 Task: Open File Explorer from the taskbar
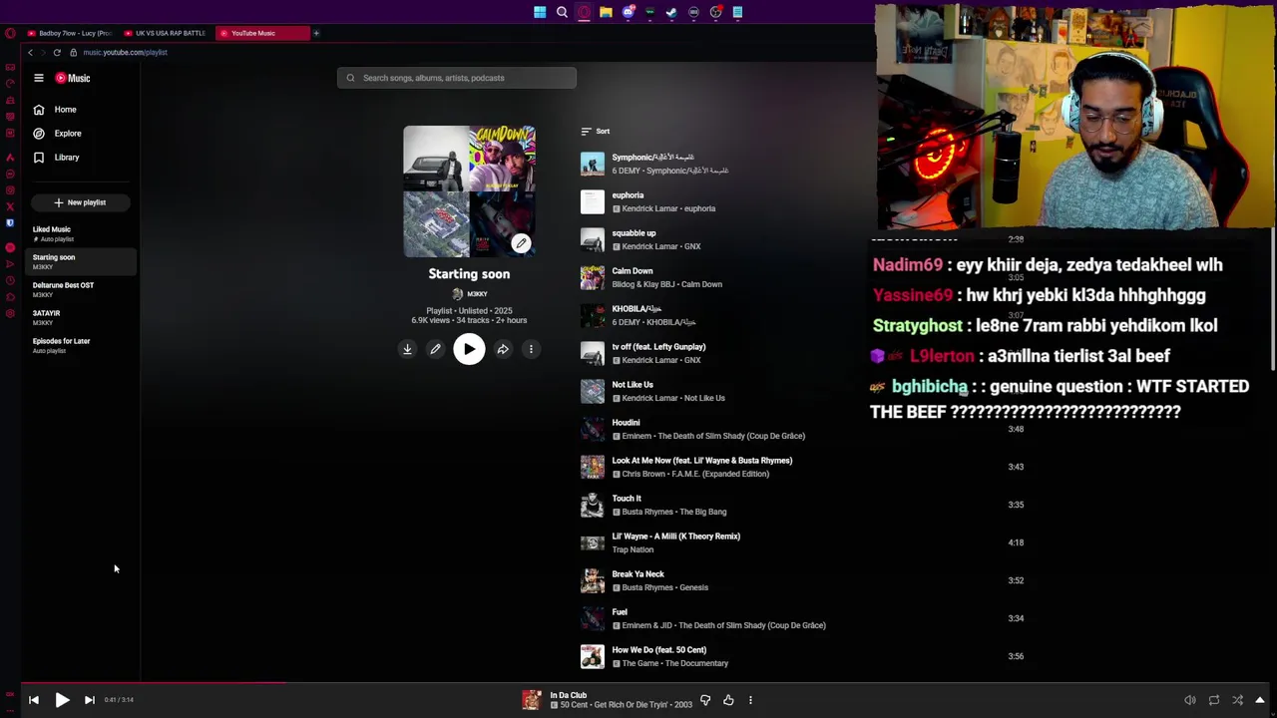click(x=606, y=12)
